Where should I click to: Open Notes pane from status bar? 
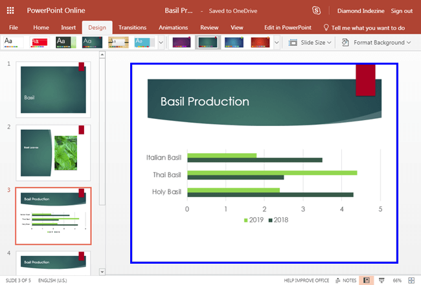coord(347,280)
